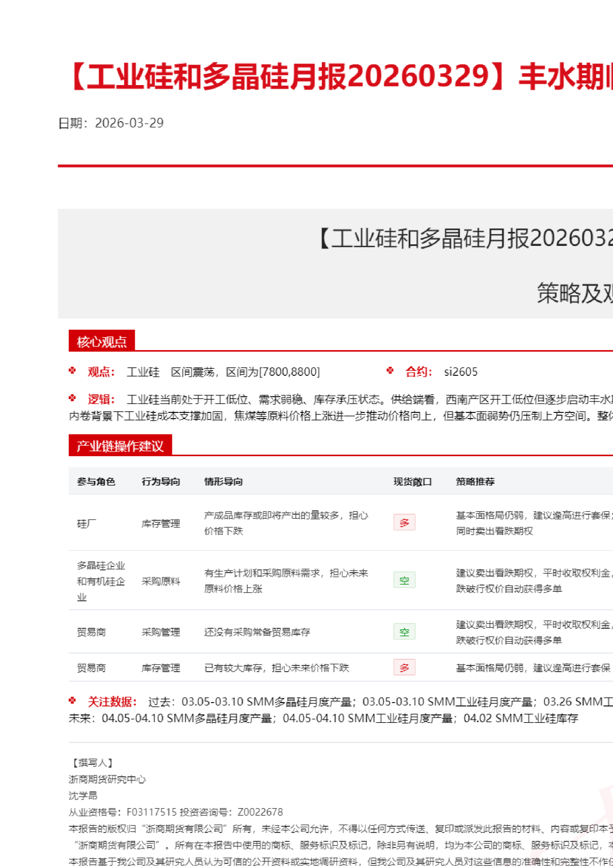Select the 产业链操作建议 section tab
The height and width of the screenshot is (866, 613).
[x=120, y=446]
